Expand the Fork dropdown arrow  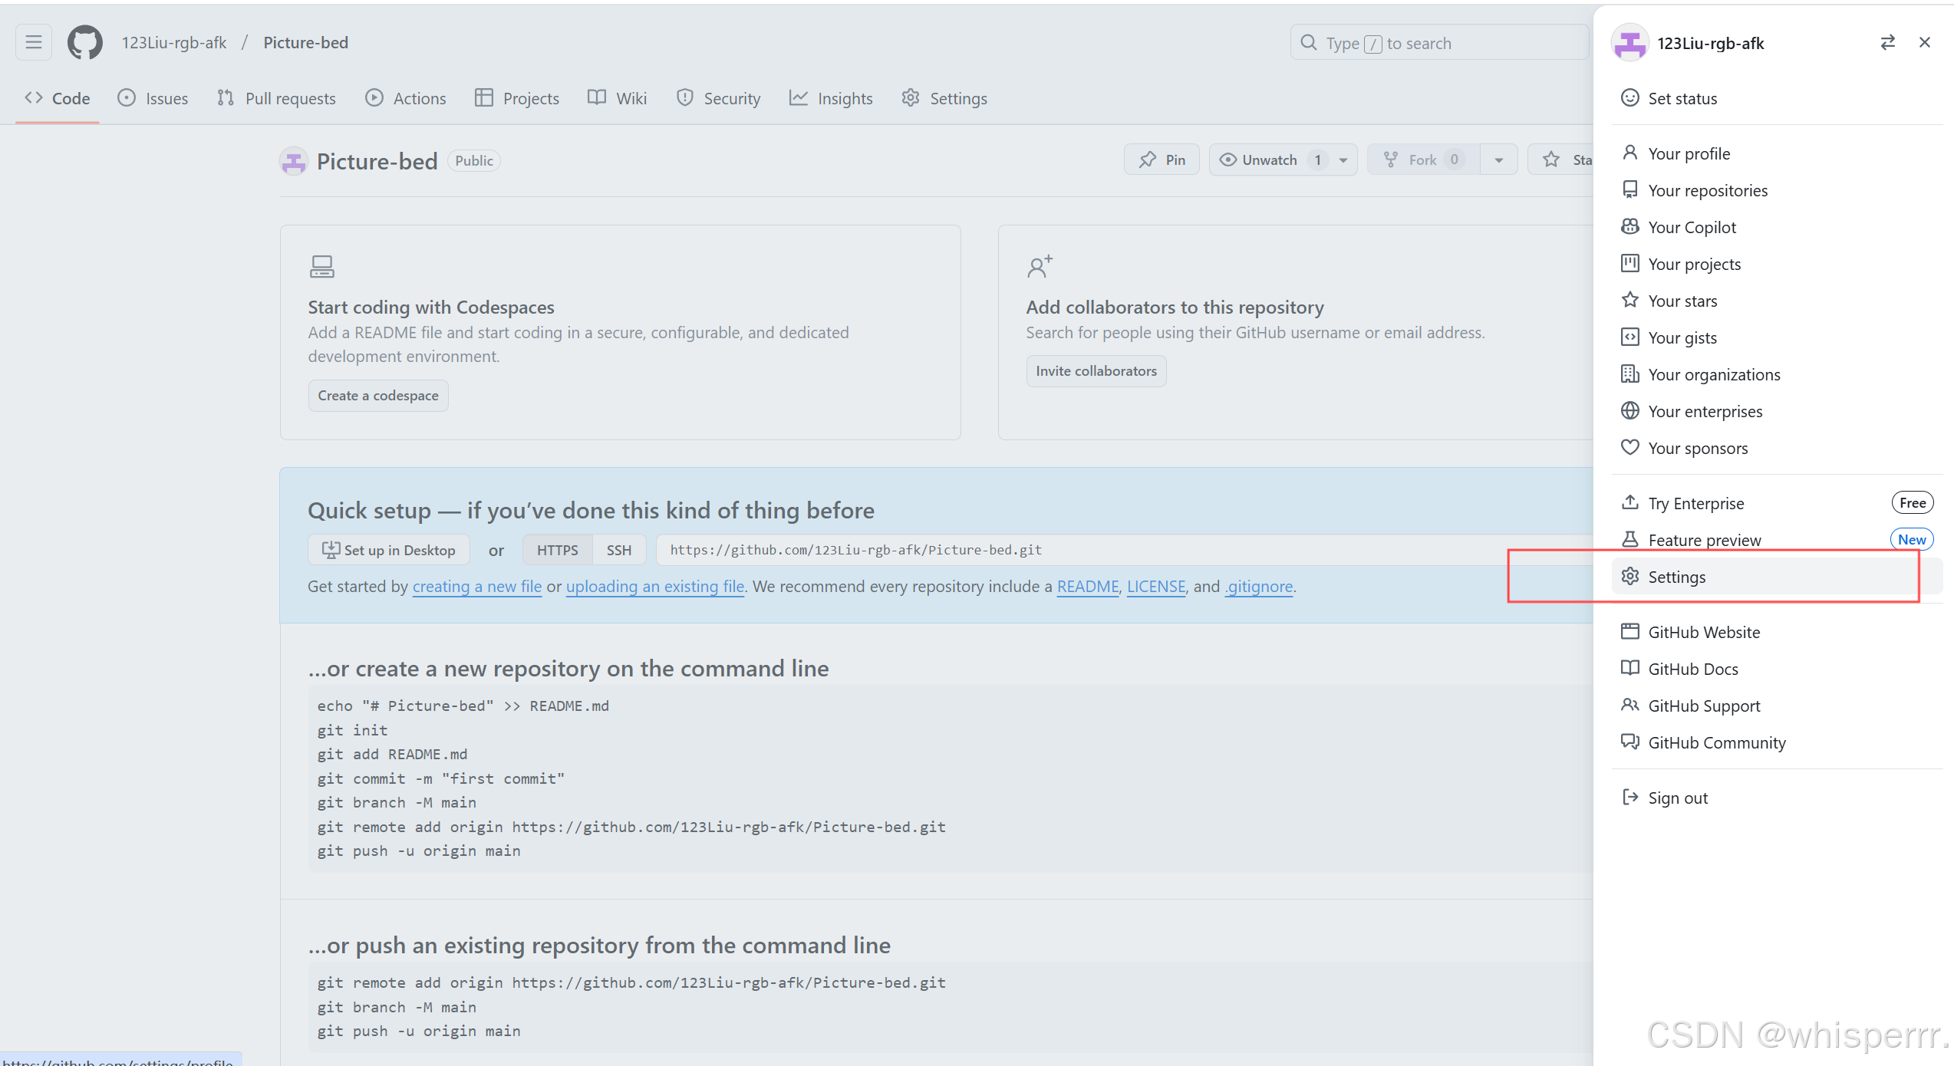[1498, 160]
